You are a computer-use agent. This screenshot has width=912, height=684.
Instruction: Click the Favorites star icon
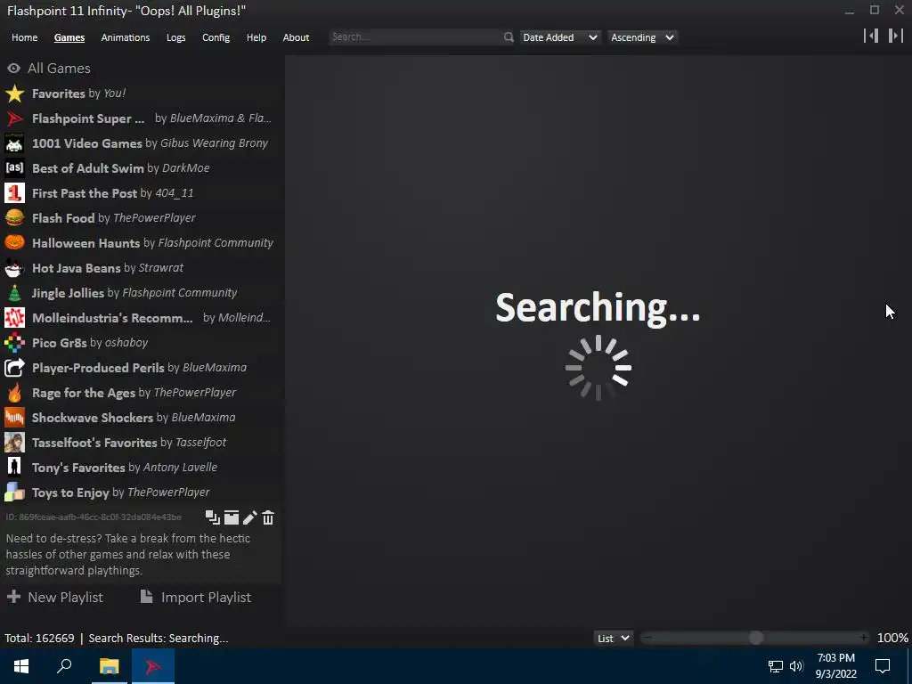(14, 94)
